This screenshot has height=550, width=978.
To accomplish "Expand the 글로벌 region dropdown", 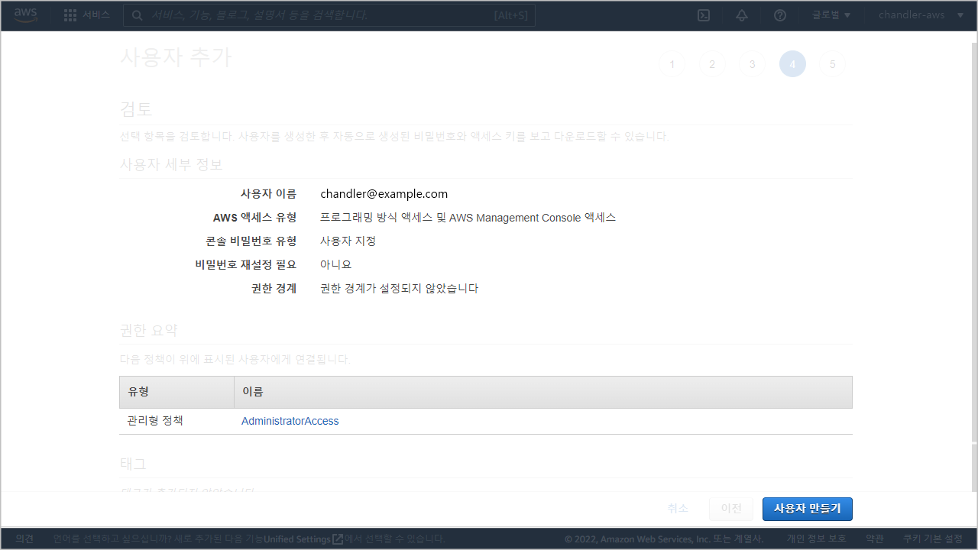I will pyautogui.click(x=831, y=15).
